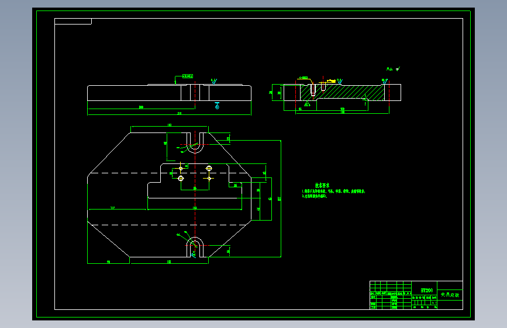507x328 pixels.
Task: Select the top U-shaped slot in plan view
Action: click(x=195, y=142)
